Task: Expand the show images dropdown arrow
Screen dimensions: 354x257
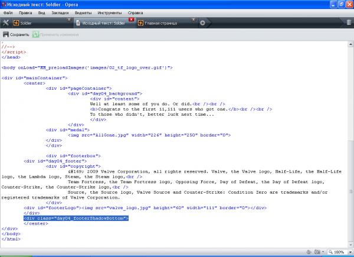Action: [x=323, y=252]
